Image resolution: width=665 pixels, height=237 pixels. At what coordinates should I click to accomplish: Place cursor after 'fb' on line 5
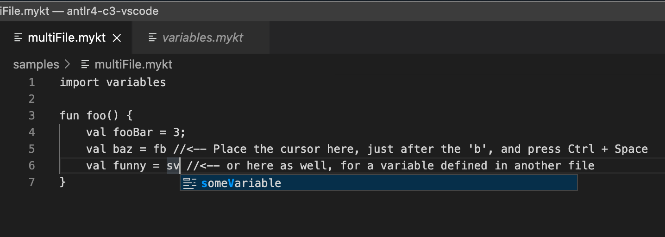coord(167,149)
